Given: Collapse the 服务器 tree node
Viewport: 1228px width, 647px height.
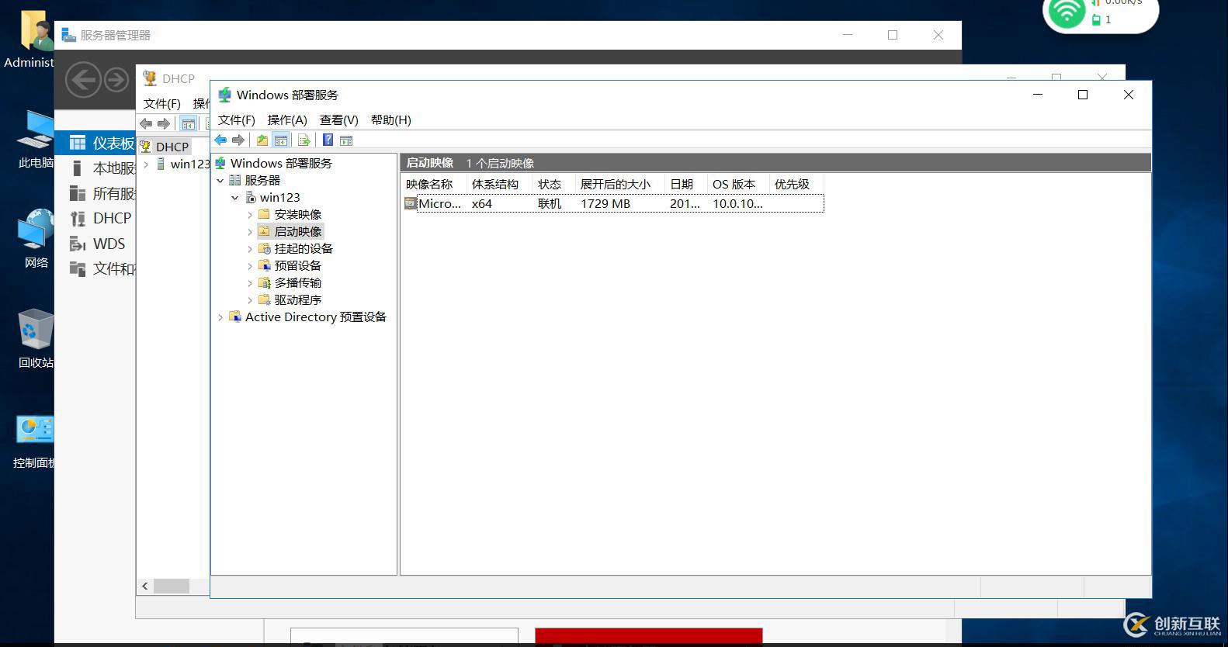Looking at the screenshot, I should pyautogui.click(x=220, y=181).
